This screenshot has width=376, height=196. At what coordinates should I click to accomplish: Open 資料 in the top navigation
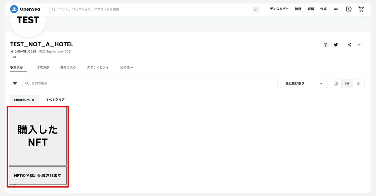pyautogui.click(x=311, y=9)
